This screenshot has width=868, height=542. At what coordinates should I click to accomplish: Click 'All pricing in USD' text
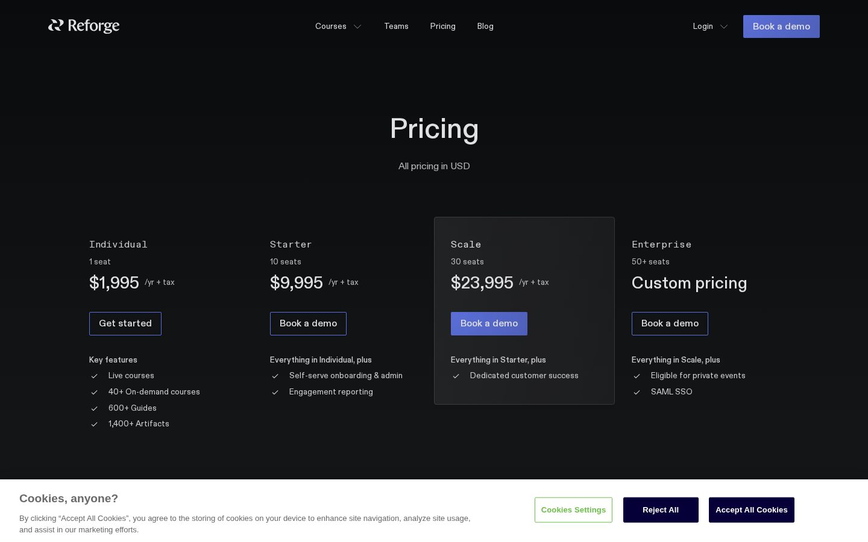point(434,166)
